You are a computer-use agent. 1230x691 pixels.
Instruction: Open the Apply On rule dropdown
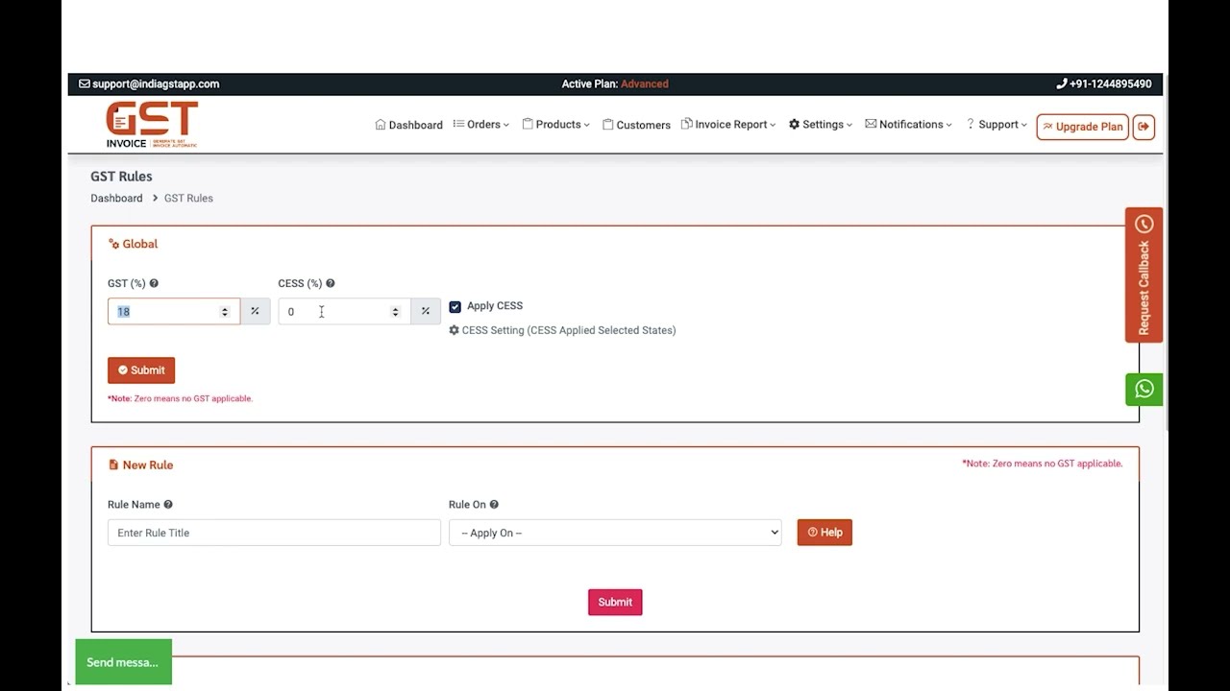pos(615,533)
